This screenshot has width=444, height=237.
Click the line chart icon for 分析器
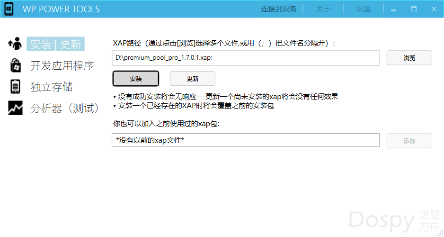15,108
